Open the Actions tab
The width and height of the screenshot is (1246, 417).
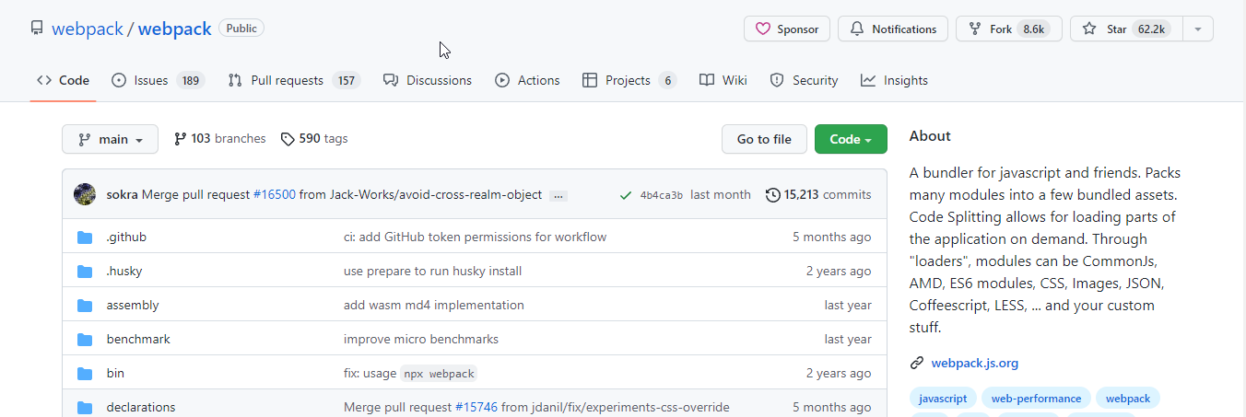[527, 80]
